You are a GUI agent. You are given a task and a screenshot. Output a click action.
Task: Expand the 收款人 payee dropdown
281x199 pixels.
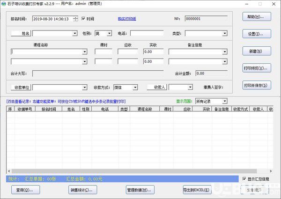click(x=190, y=87)
